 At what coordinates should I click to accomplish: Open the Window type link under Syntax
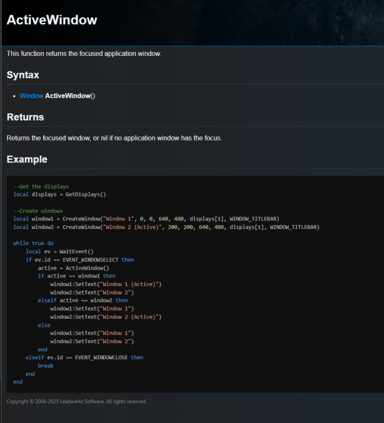(x=31, y=96)
